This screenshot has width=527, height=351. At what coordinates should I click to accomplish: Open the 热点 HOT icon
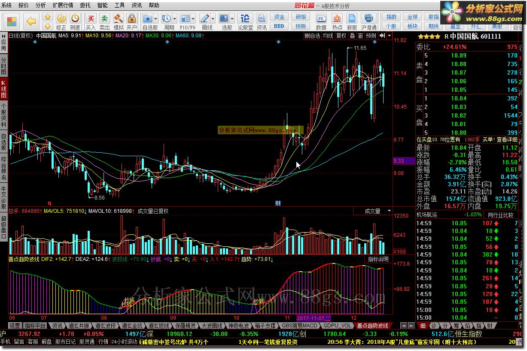[x=337, y=18]
